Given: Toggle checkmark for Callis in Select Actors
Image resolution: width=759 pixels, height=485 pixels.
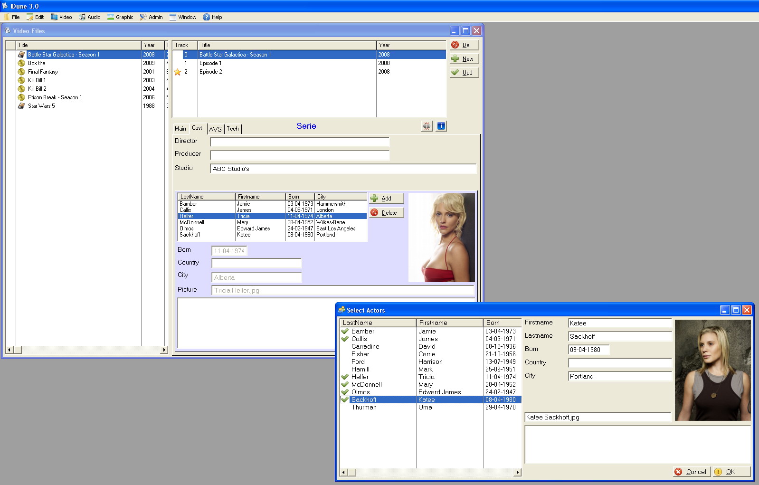Looking at the screenshot, I should 345,339.
